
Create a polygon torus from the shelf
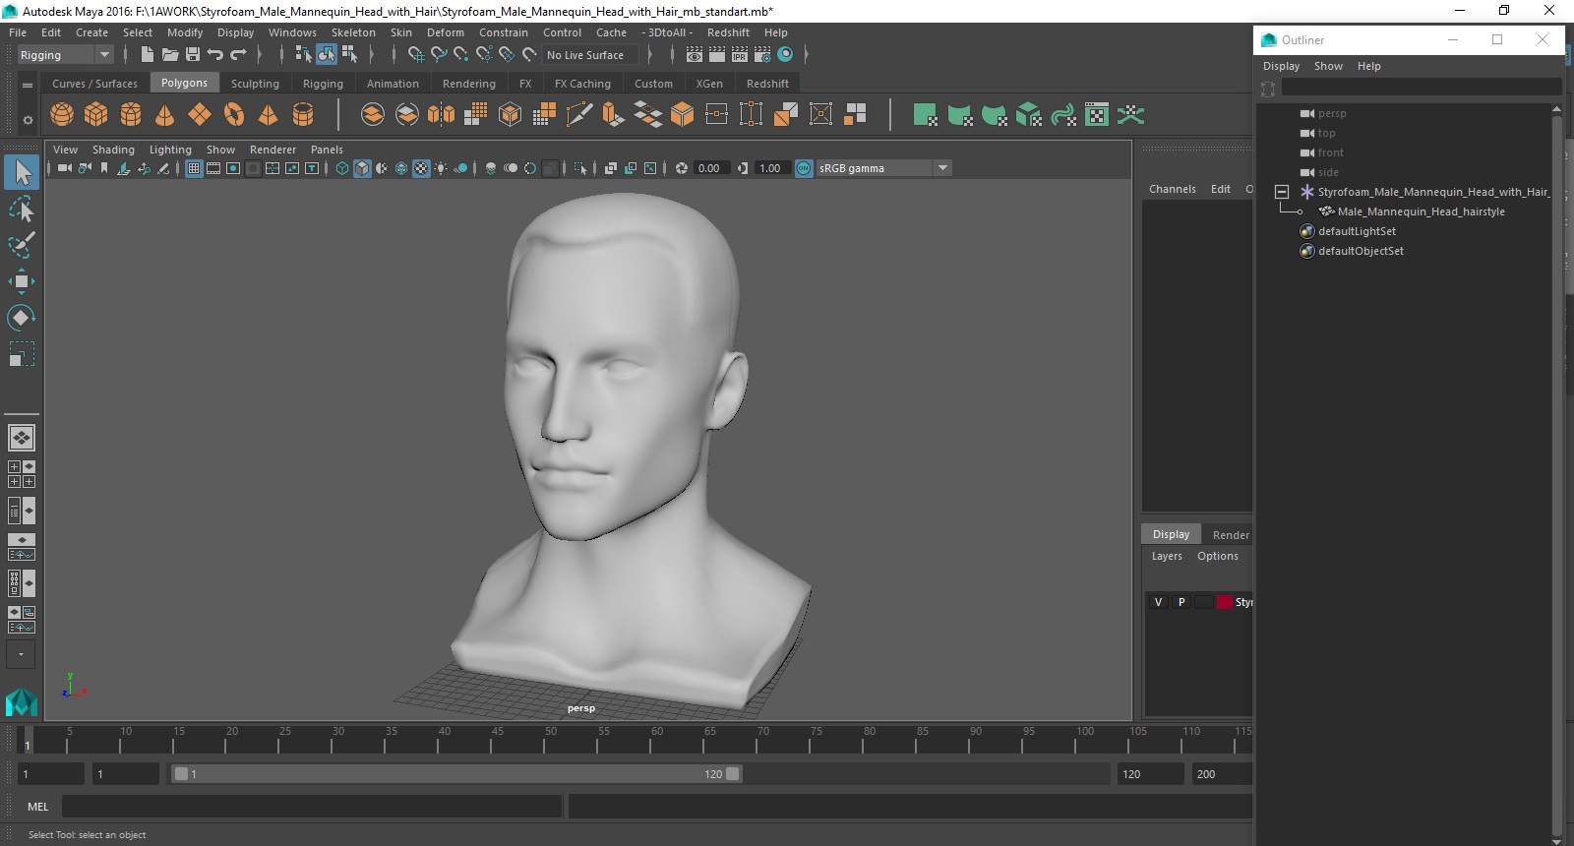(x=234, y=115)
